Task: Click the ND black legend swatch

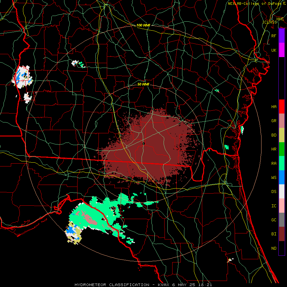Action: [282, 248]
